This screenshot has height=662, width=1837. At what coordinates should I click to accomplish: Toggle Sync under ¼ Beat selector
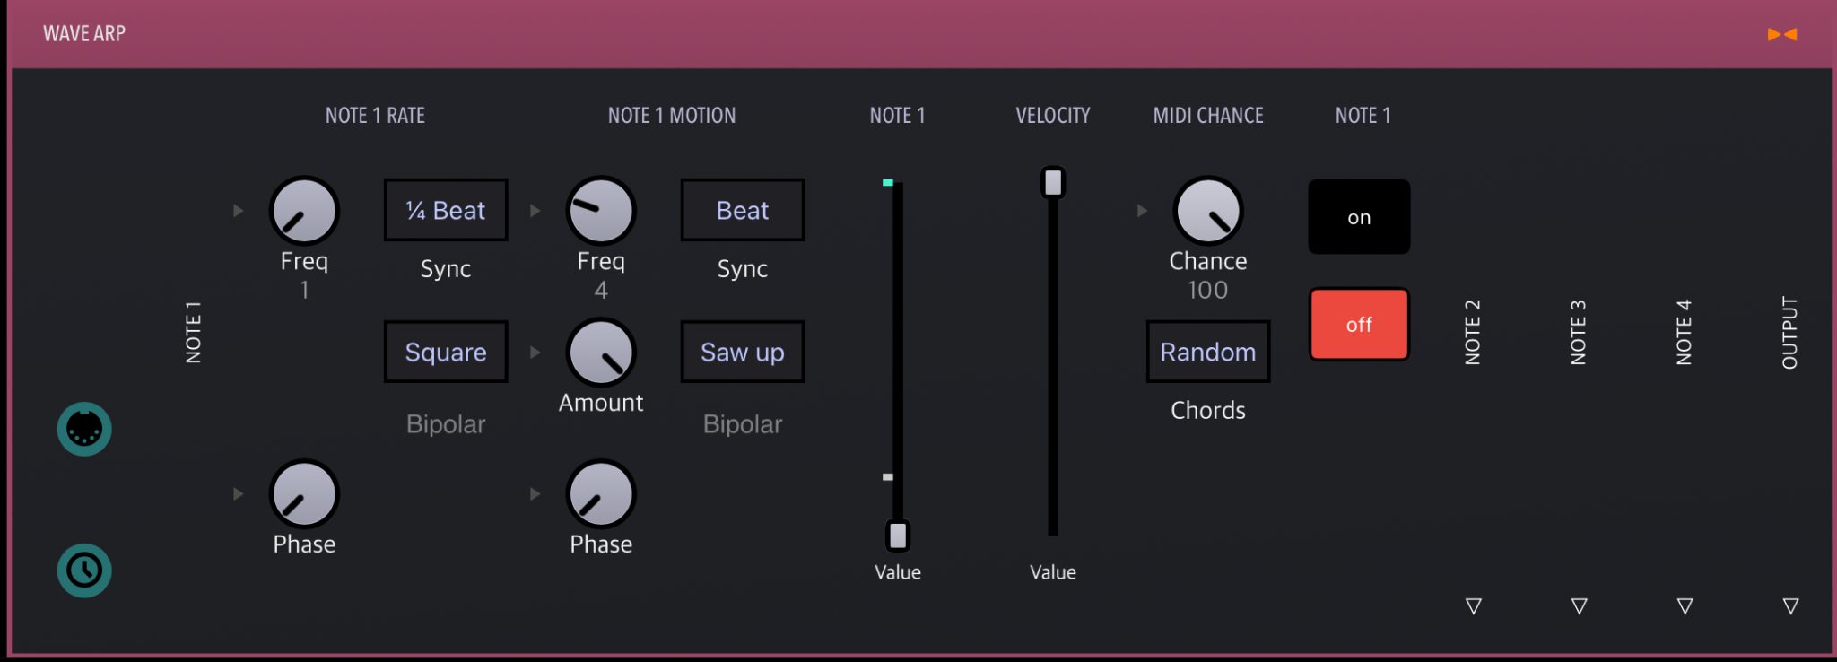446,269
